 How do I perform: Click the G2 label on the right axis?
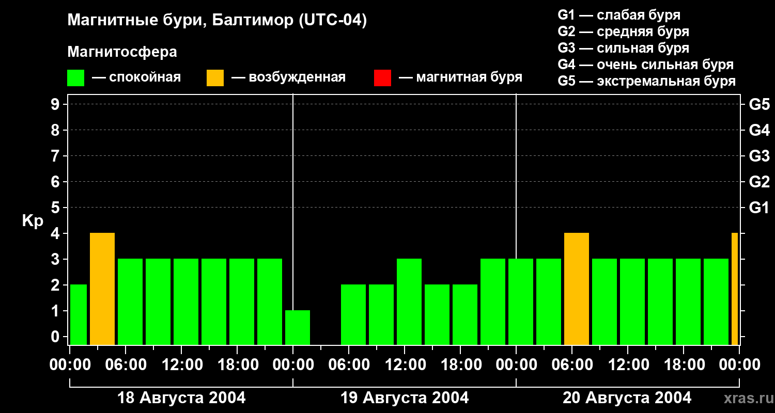[759, 182]
